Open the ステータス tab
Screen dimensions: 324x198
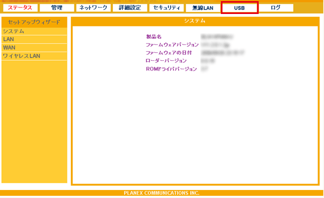coord(21,8)
